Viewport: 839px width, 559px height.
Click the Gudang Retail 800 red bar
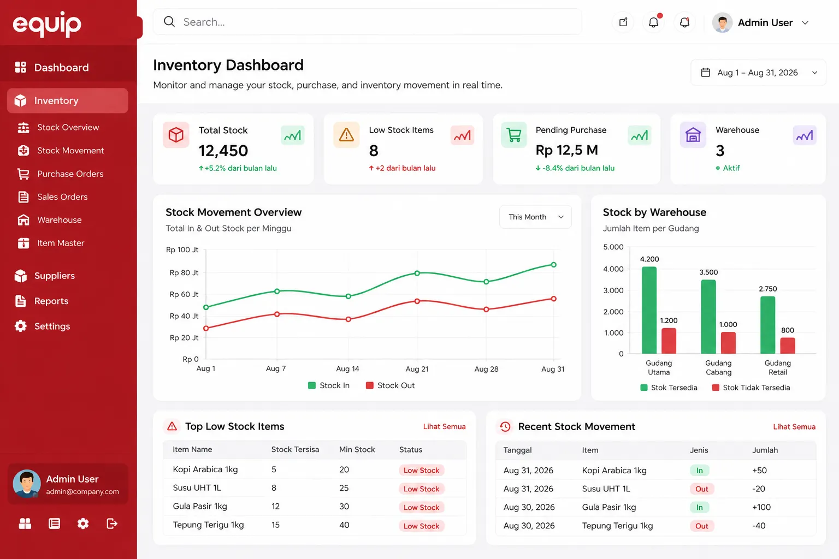[x=788, y=346]
